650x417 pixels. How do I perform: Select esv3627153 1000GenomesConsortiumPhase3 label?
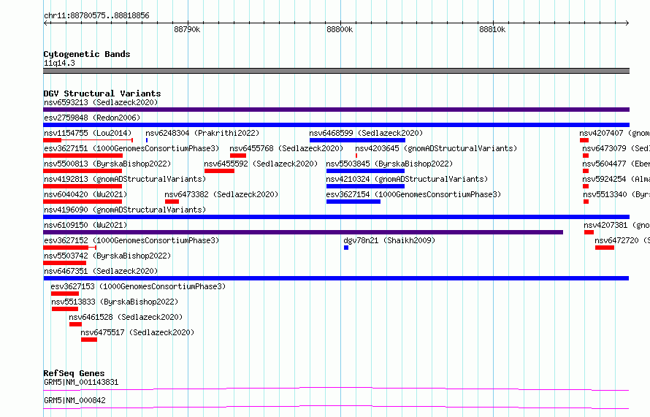click(138, 286)
